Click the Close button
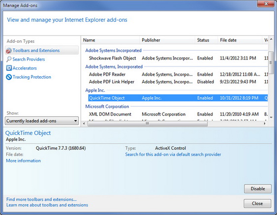The image size is (277, 215). click(x=257, y=204)
